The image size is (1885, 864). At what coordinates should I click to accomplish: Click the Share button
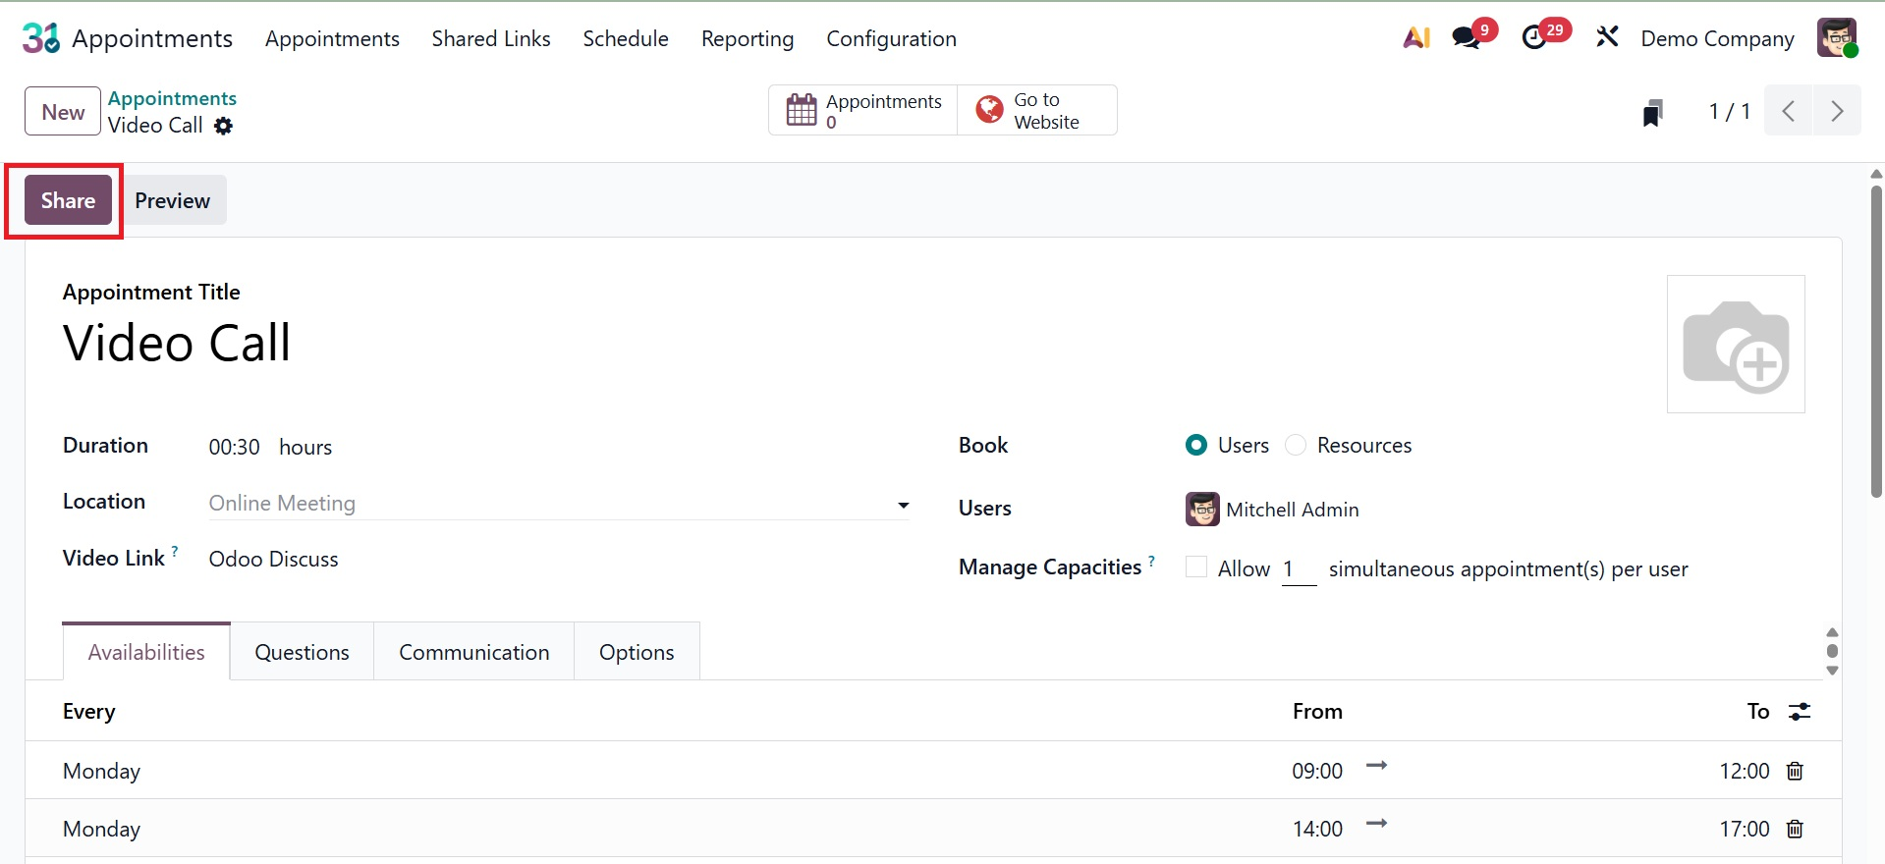(x=68, y=200)
